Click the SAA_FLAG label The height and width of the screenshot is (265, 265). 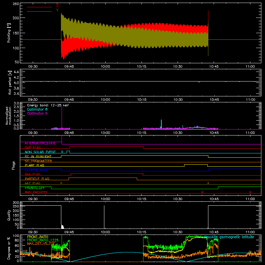pyautogui.click(x=32, y=174)
